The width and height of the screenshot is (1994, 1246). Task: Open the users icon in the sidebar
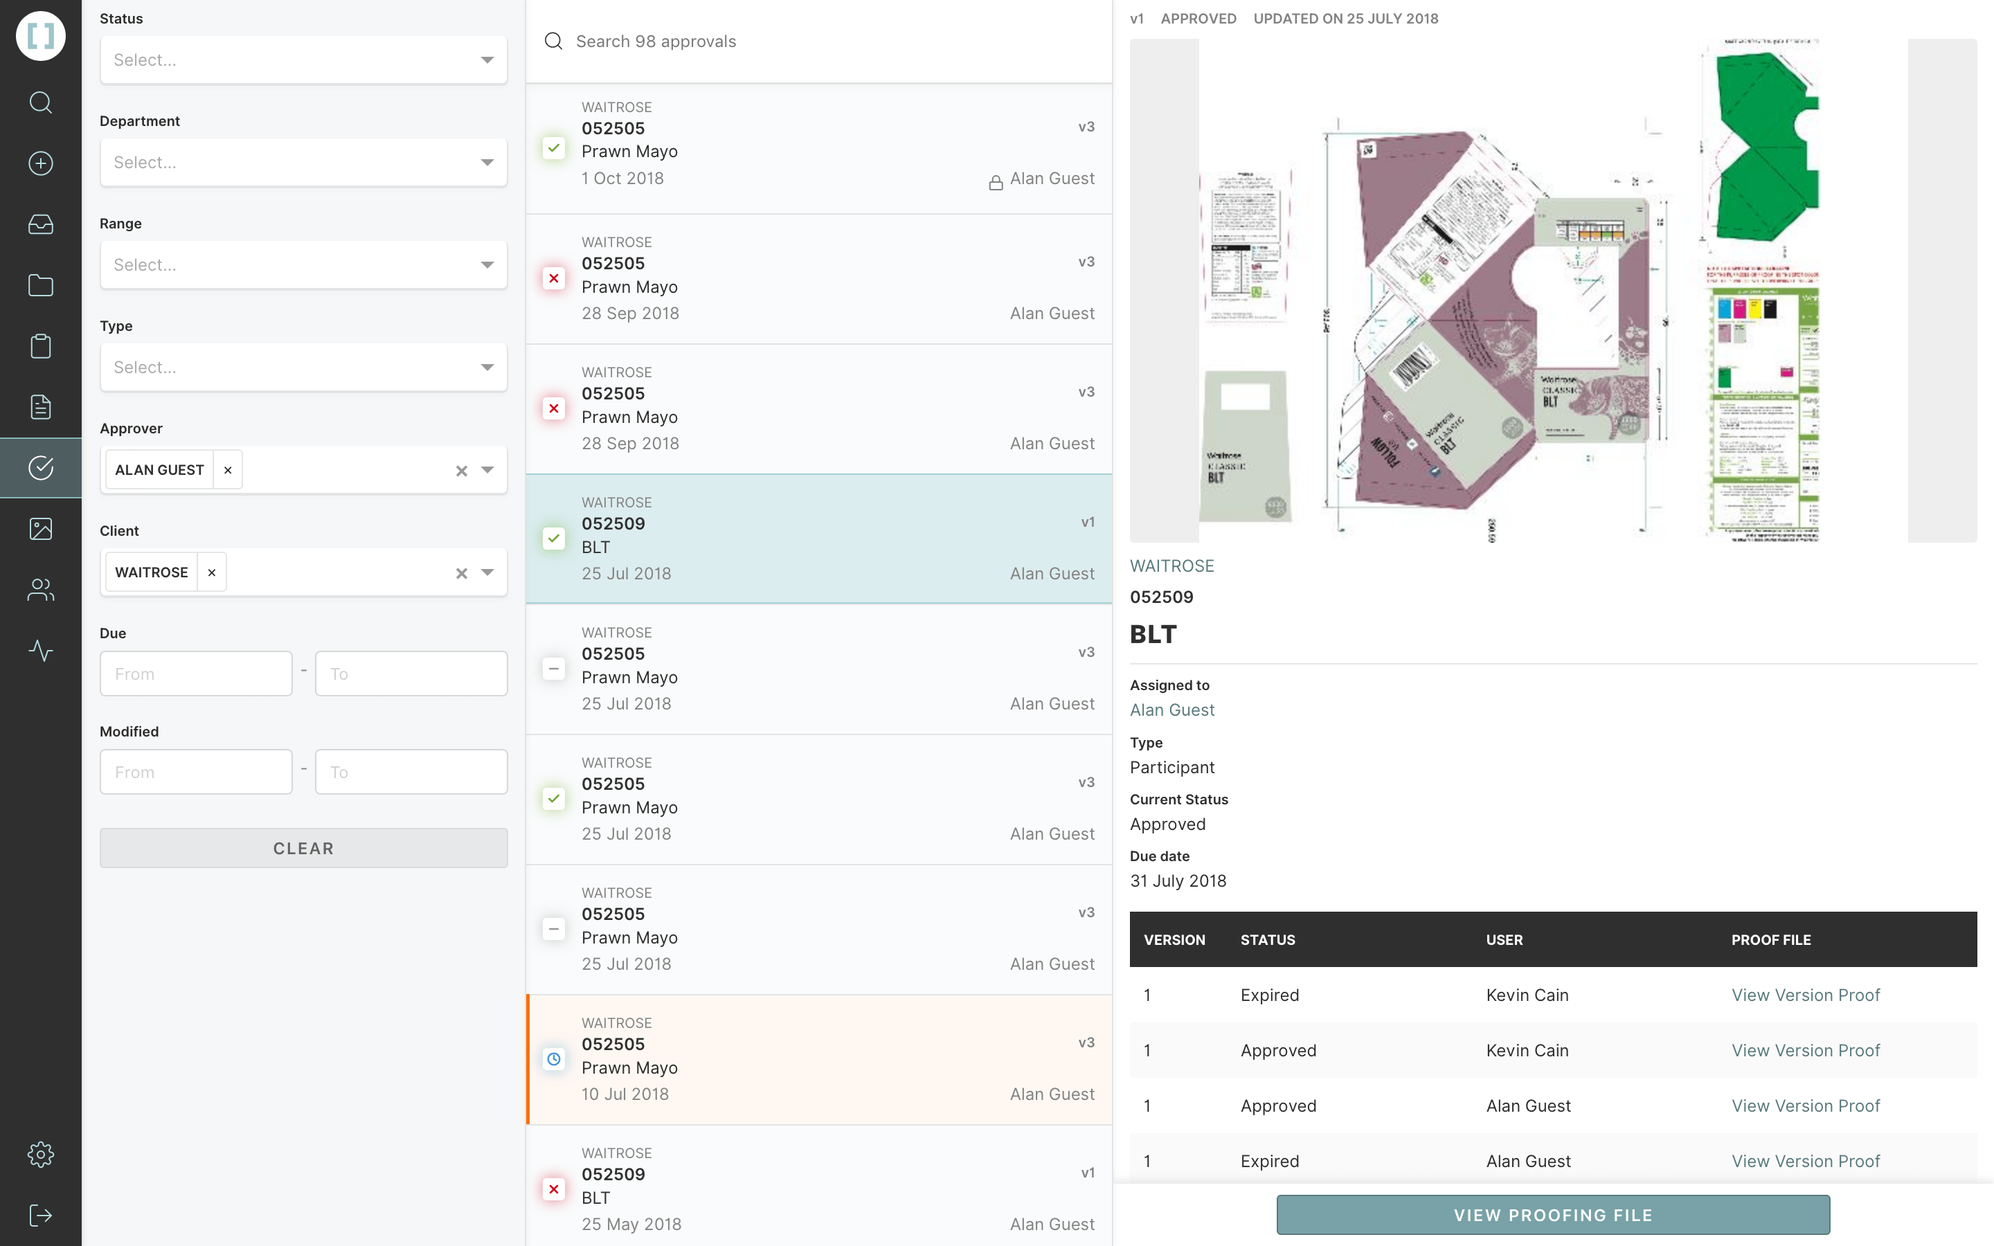[x=40, y=590]
